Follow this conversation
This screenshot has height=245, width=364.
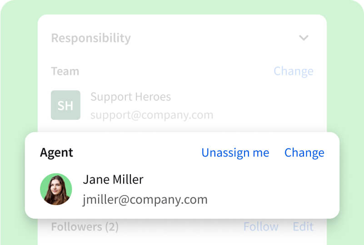[x=260, y=226]
